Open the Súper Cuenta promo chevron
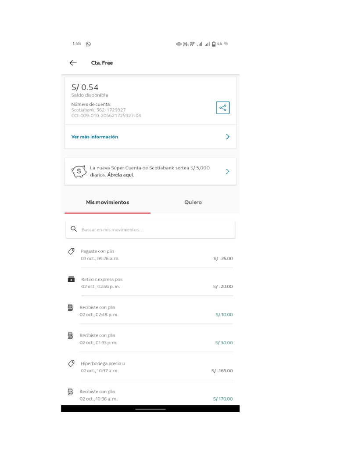The image size is (337, 450). [227, 171]
